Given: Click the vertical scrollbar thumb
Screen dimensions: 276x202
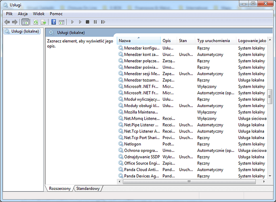Looking at the screenshot, I should click(x=270, y=97).
